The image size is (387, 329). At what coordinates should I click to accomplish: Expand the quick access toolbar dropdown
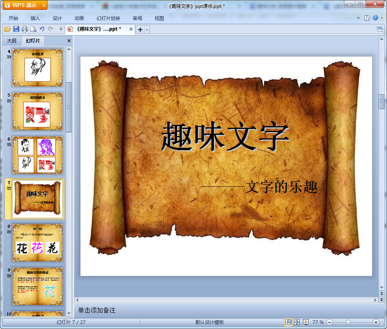[x=61, y=29]
